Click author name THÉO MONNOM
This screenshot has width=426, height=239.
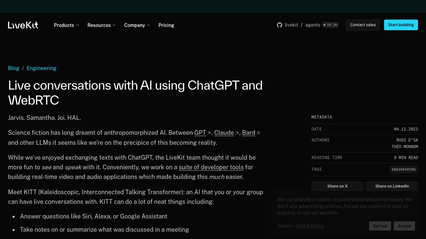pyautogui.click(x=405, y=147)
